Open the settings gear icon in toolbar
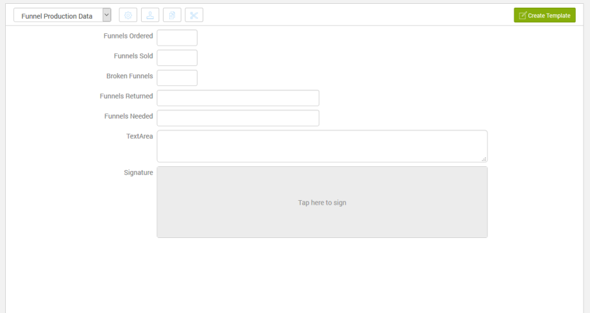Viewport: 590px width, 313px height. pyautogui.click(x=128, y=15)
